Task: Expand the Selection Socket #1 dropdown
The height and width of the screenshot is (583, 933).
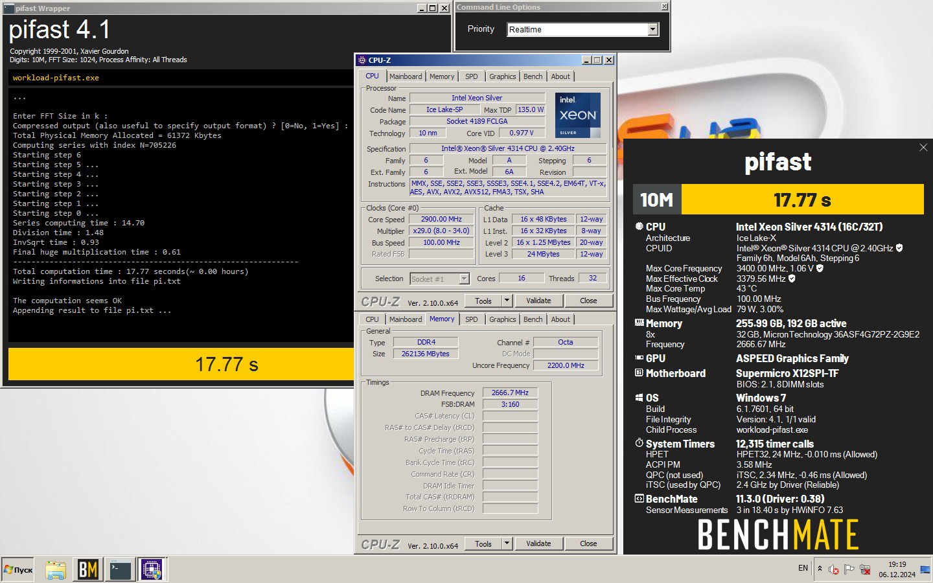Action: pos(464,279)
